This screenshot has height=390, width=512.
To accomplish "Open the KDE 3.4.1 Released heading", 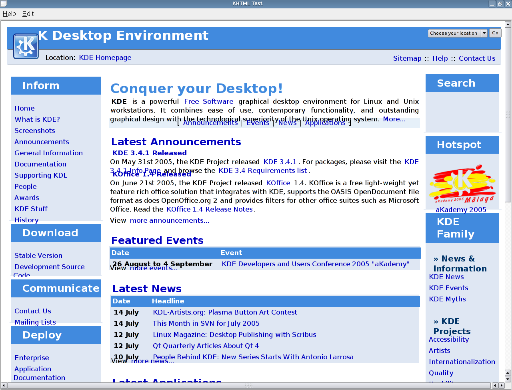I will 150,153.
